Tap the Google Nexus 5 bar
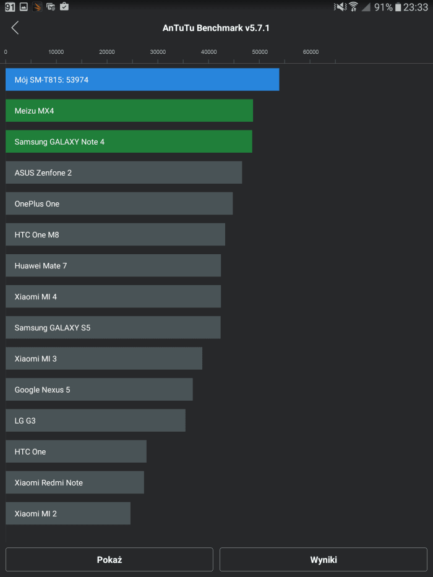Screen dimensions: 433x577 (99, 390)
